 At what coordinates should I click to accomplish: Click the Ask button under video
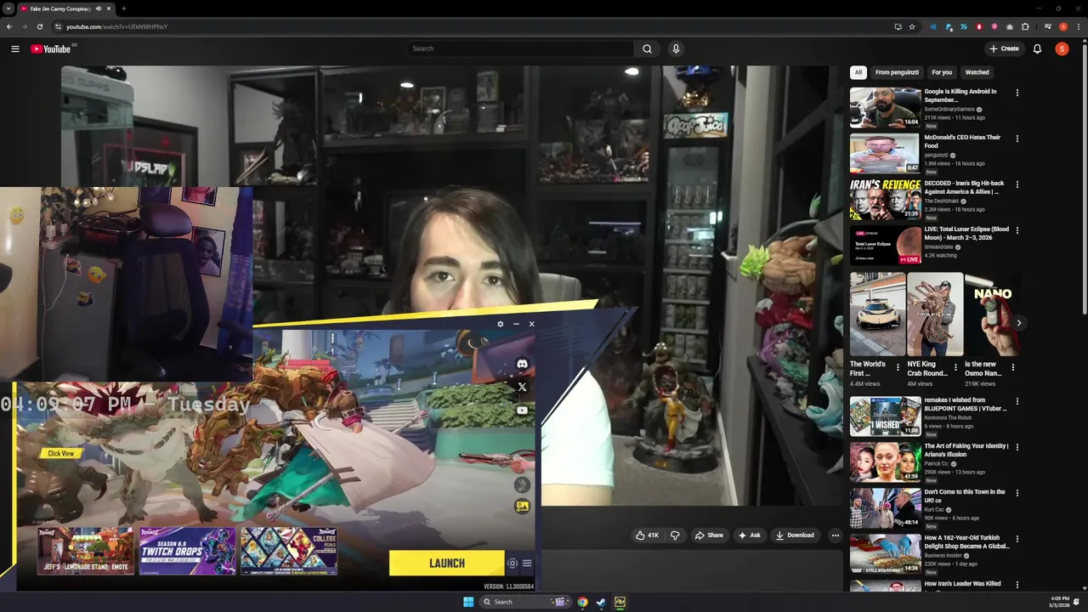point(749,535)
